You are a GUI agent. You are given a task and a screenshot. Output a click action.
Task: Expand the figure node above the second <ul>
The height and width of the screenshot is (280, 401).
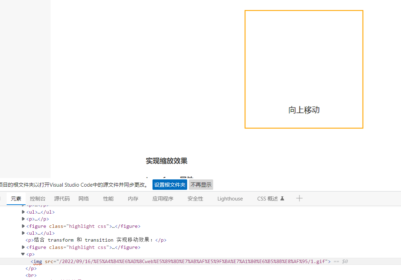click(x=23, y=226)
